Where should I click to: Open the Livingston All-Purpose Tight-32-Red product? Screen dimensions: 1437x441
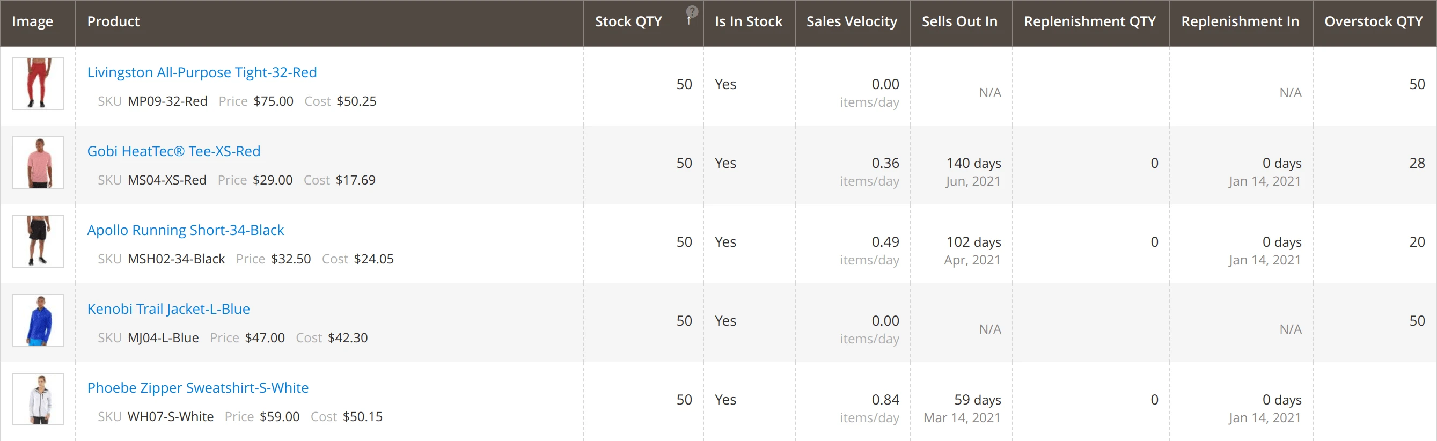tap(202, 72)
